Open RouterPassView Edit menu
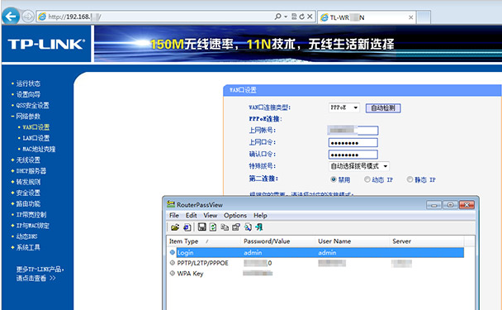 tap(191, 216)
